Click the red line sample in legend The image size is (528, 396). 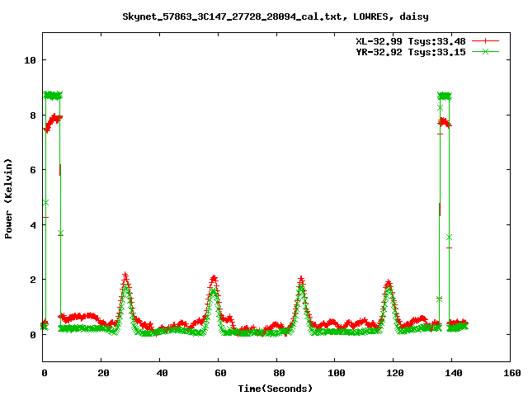click(486, 40)
